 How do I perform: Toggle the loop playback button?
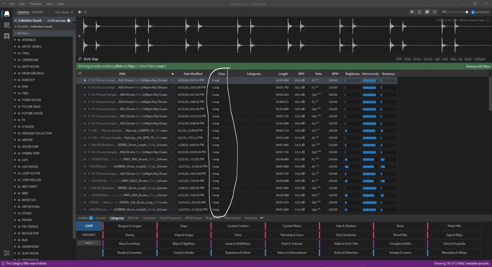pyautogui.click(x=419, y=12)
